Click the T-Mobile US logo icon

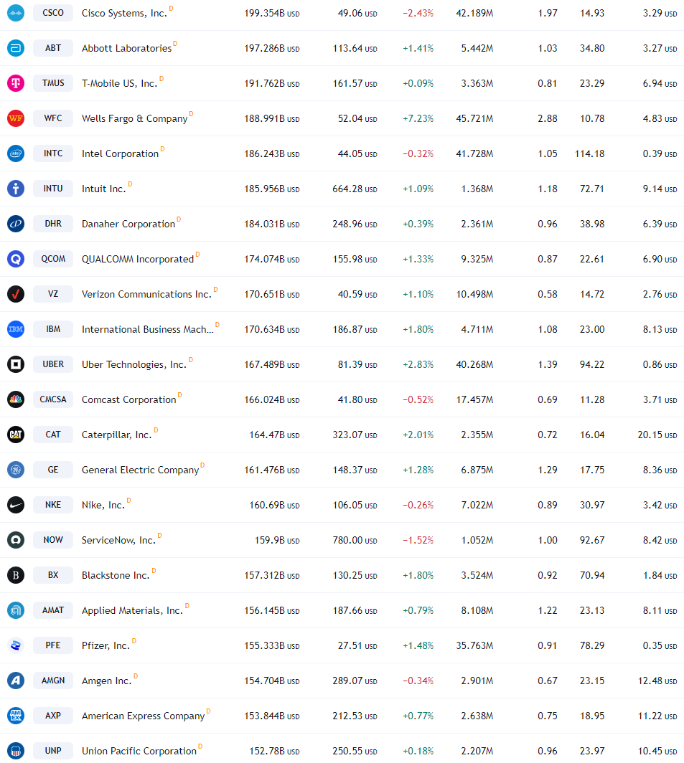16,83
